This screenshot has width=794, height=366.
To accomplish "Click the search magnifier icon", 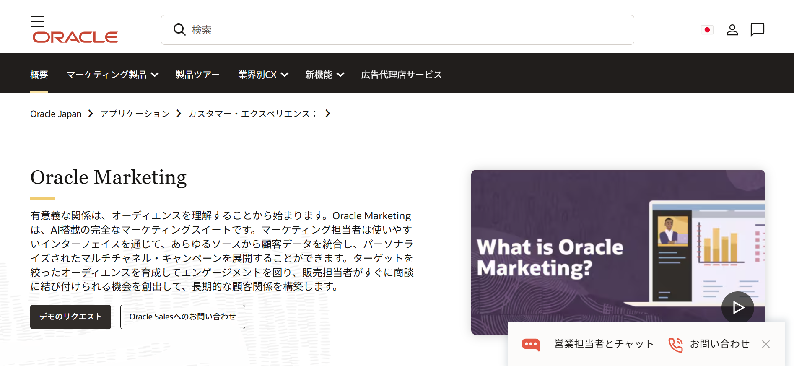I will (x=179, y=30).
